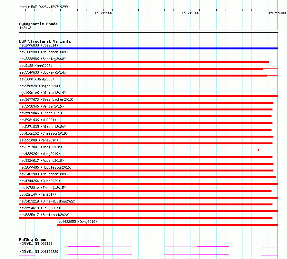Open esv2482983 (McKernan2009) variant

(x=44, y=174)
